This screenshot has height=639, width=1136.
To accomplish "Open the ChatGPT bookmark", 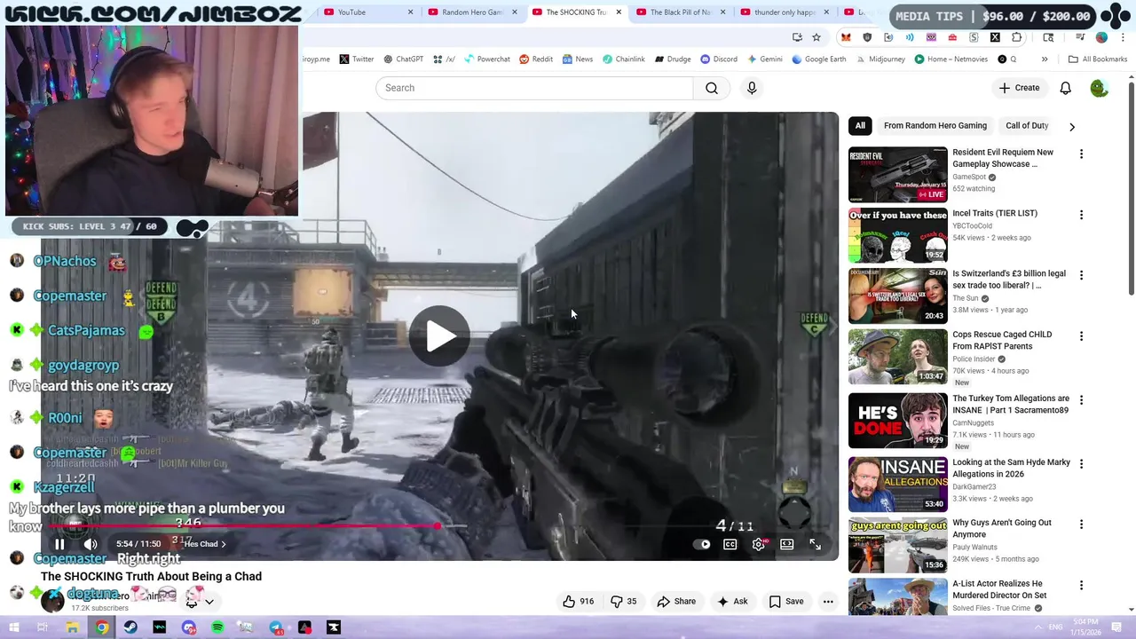I will (x=403, y=59).
